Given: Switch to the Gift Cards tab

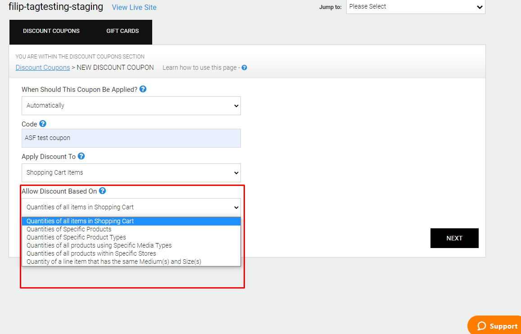Looking at the screenshot, I should tap(122, 31).
